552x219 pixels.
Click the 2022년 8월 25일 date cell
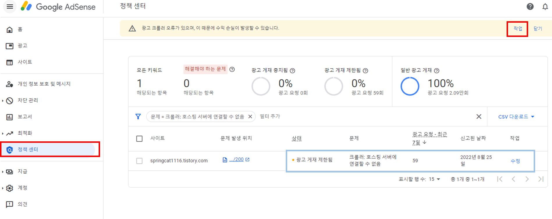tap(476, 161)
